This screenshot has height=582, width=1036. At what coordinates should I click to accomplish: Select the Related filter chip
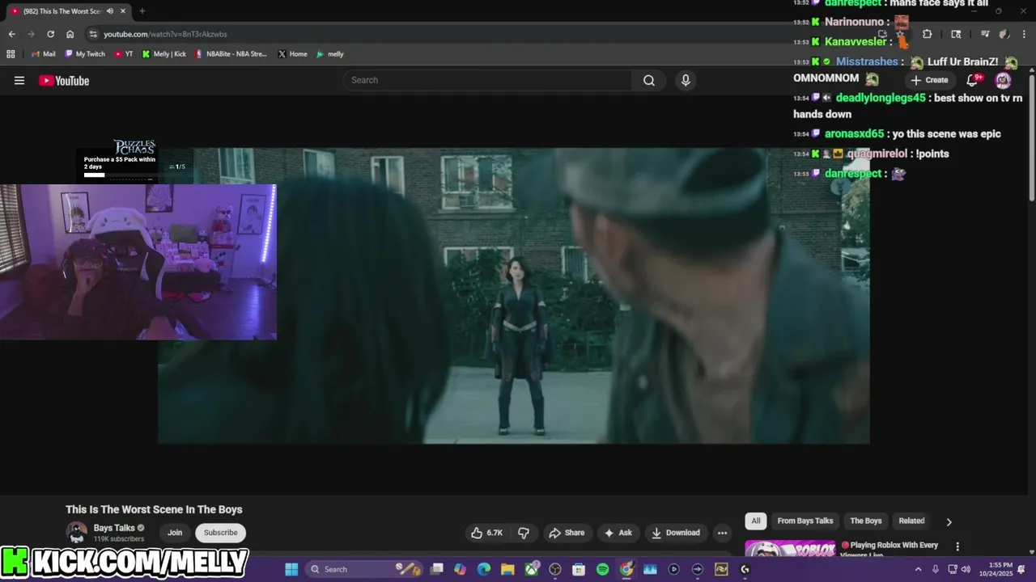911,521
